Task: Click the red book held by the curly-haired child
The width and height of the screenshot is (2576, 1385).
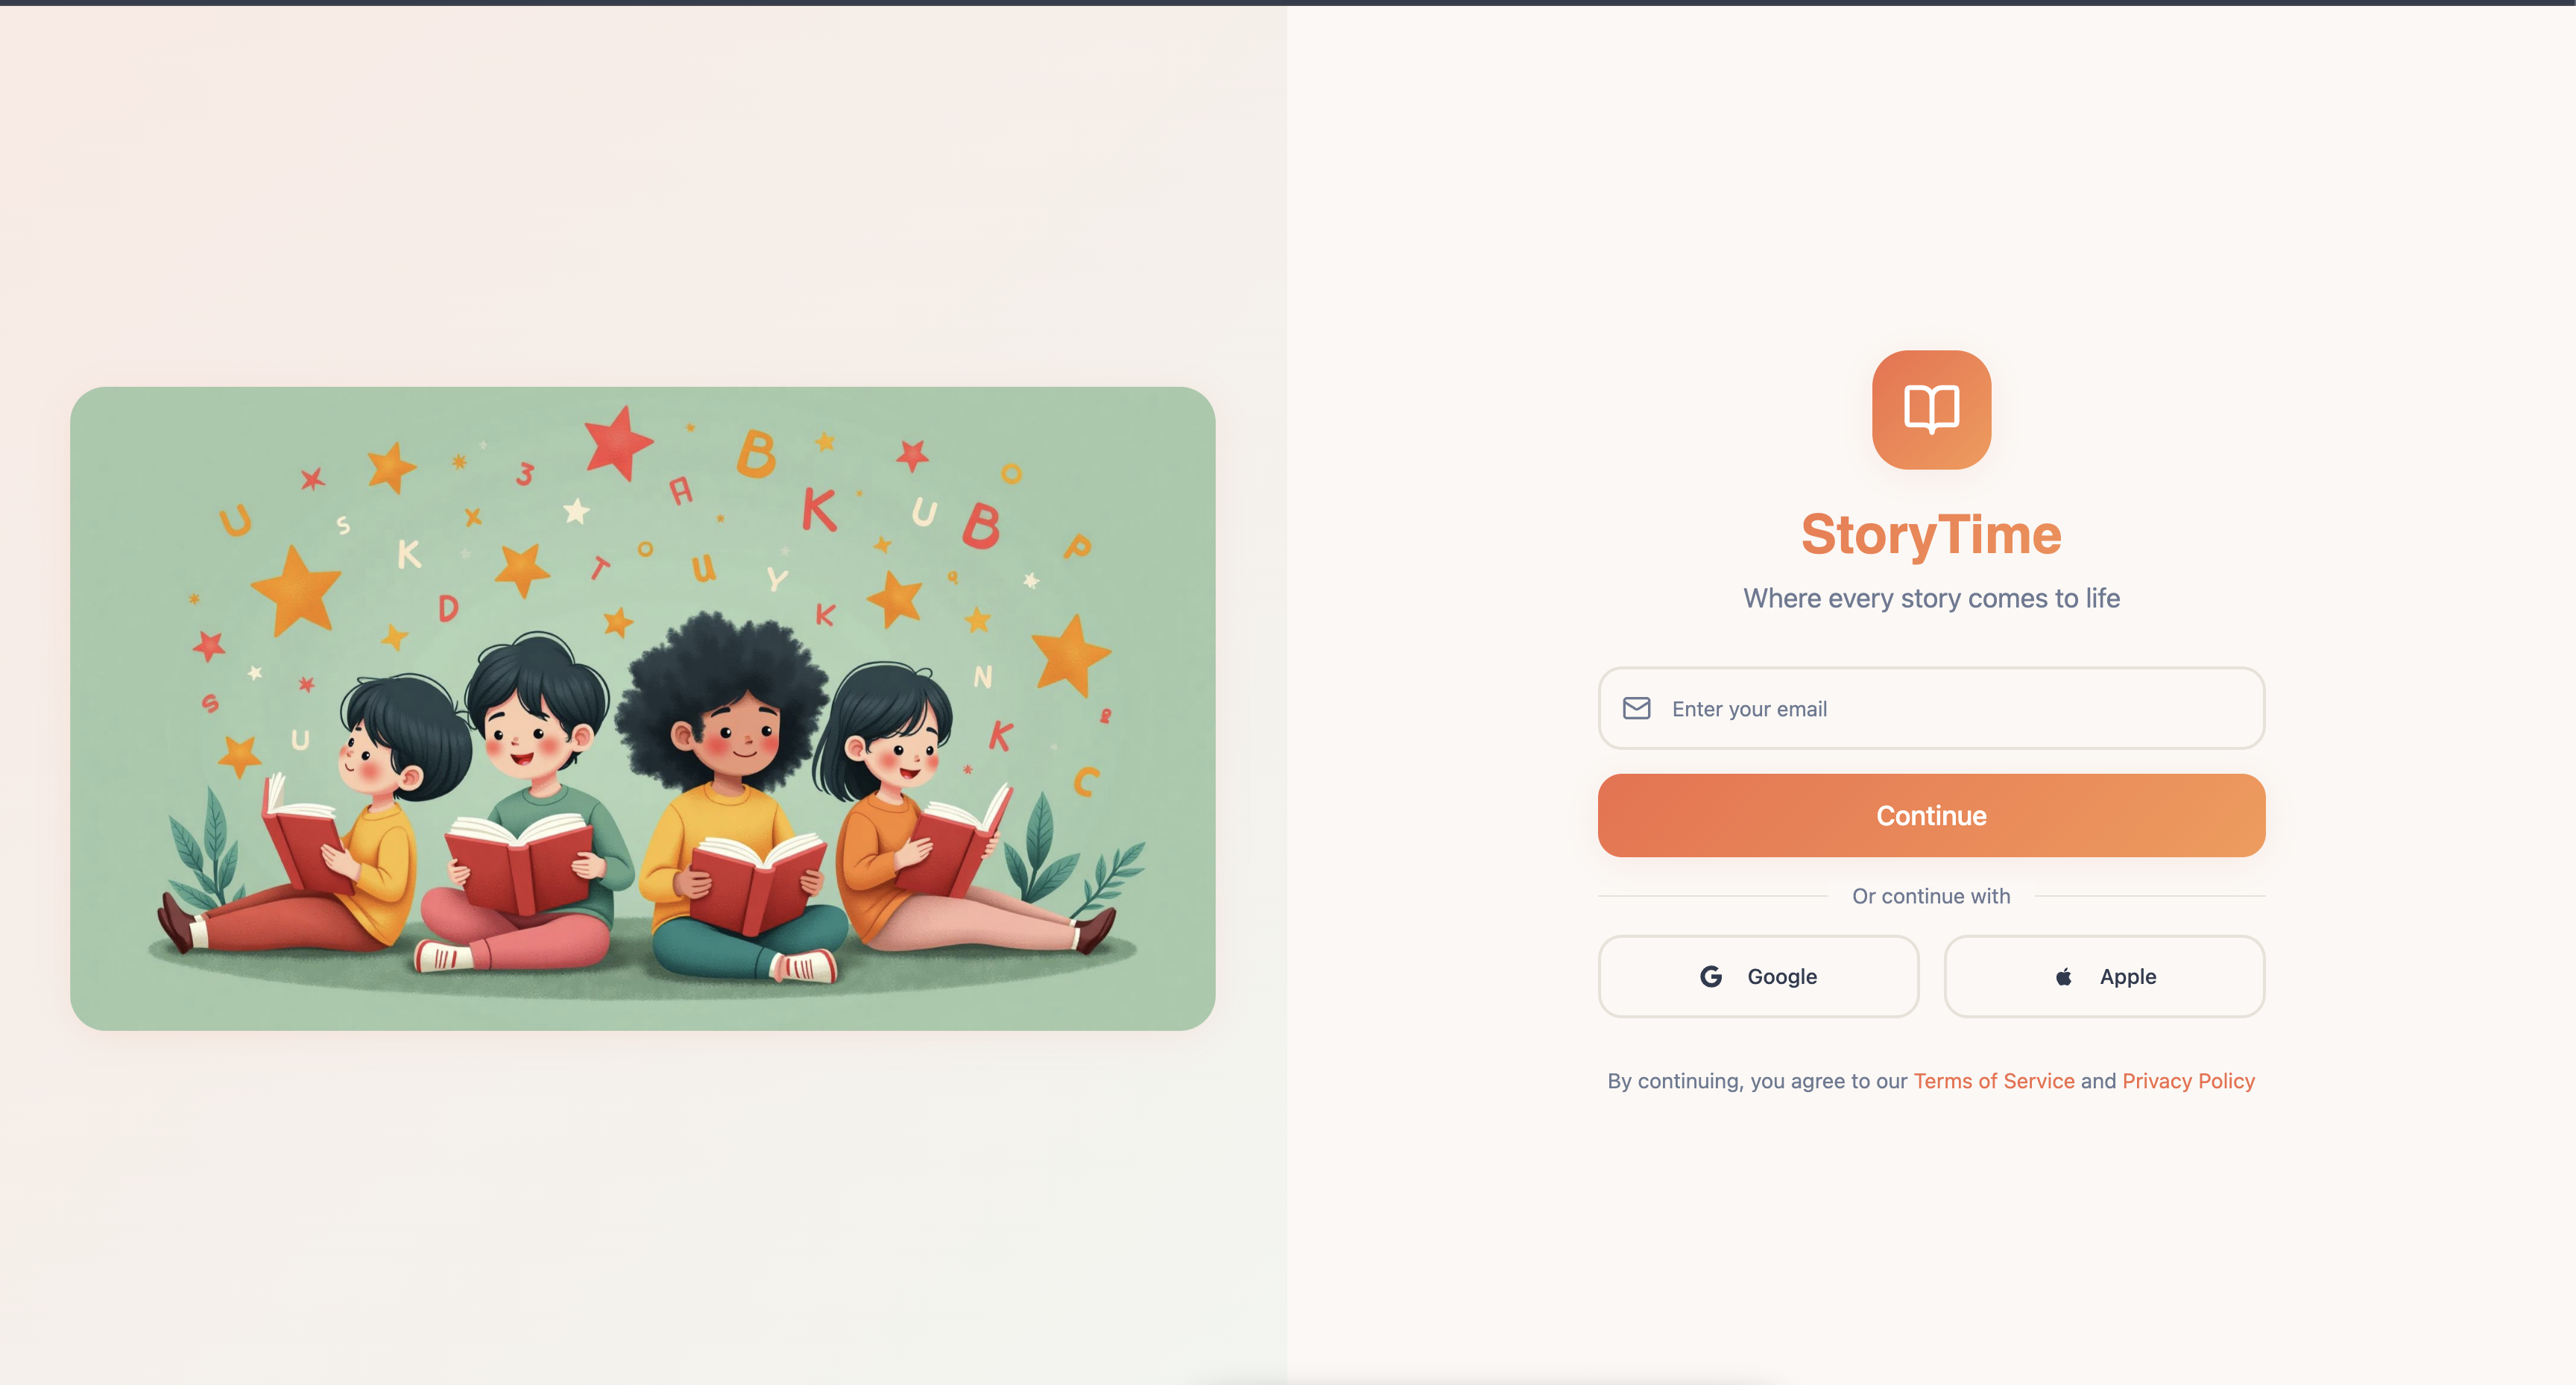Action: (757, 882)
